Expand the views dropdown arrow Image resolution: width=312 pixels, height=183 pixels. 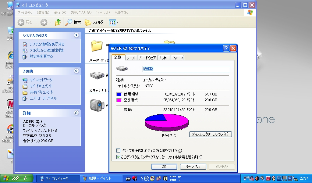117,22
